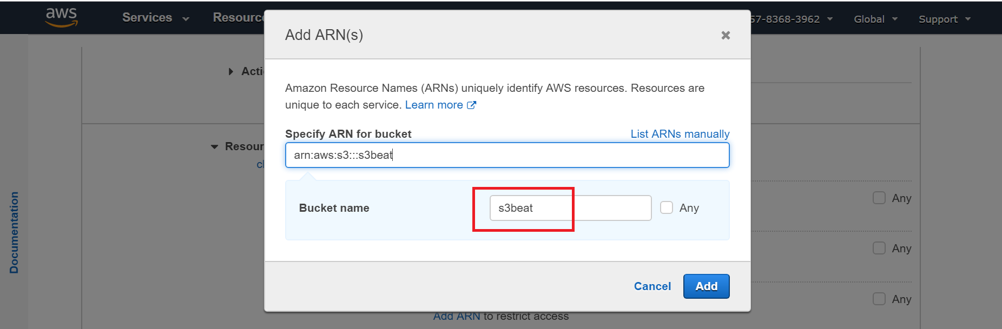Image resolution: width=1002 pixels, height=329 pixels.
Task: Expand the Actions section arrow
Action: point(231,71)
